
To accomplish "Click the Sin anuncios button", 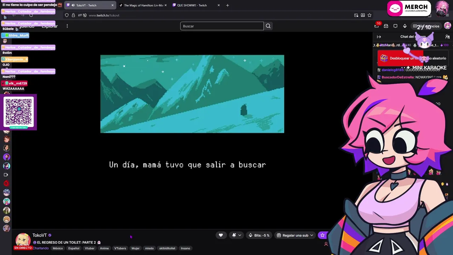I will point(426,26).
